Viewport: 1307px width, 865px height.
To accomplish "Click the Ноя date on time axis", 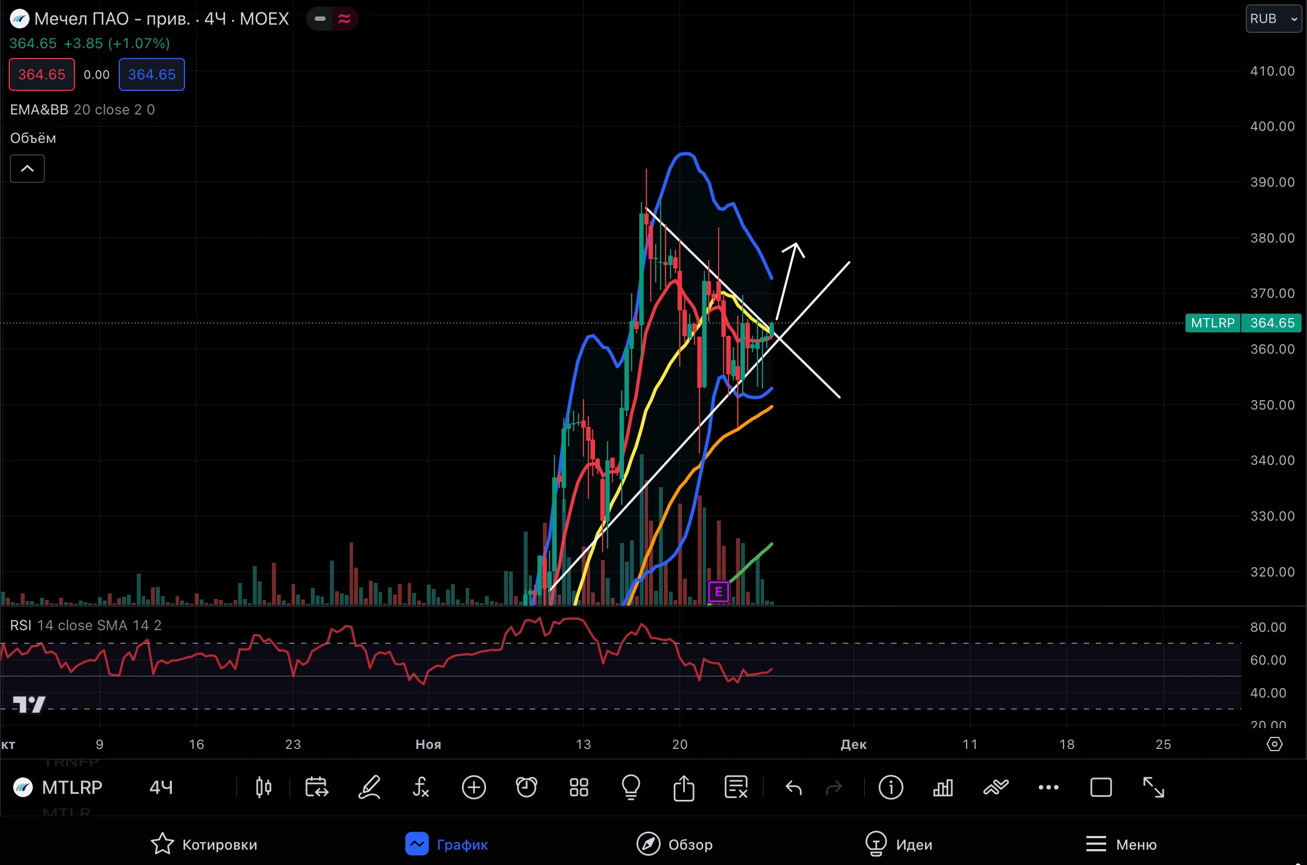I will (428, 744).
